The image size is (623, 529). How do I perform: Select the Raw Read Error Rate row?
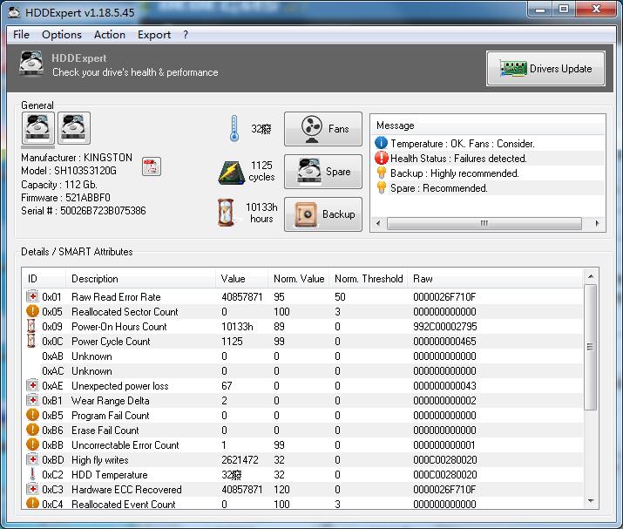(116, 297)
